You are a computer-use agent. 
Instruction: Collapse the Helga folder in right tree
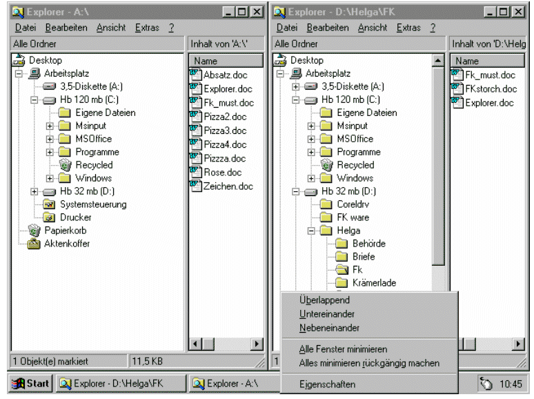[311, 231]
